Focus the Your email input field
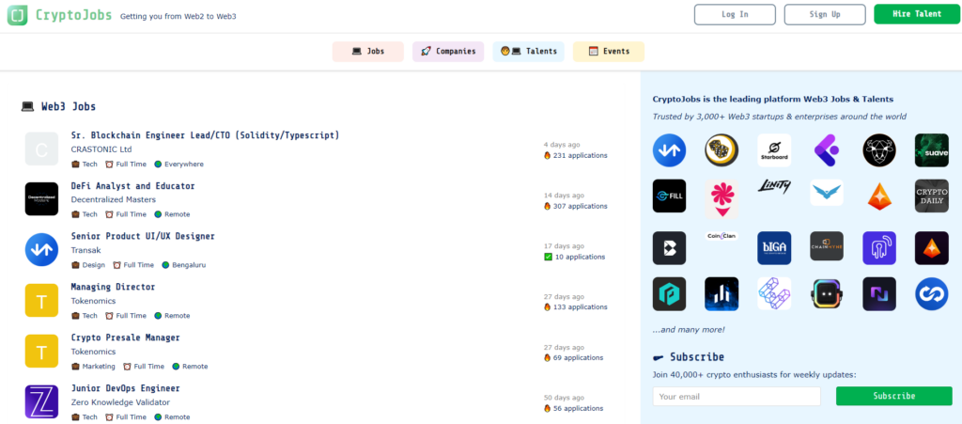The height and width of the screenshot is (424, 962). 736,397
